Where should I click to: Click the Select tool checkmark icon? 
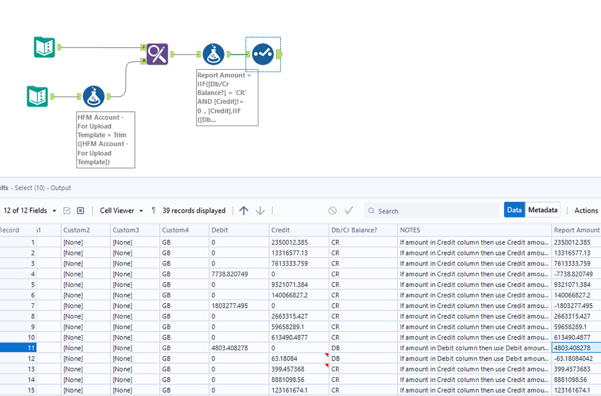point(263,54)
